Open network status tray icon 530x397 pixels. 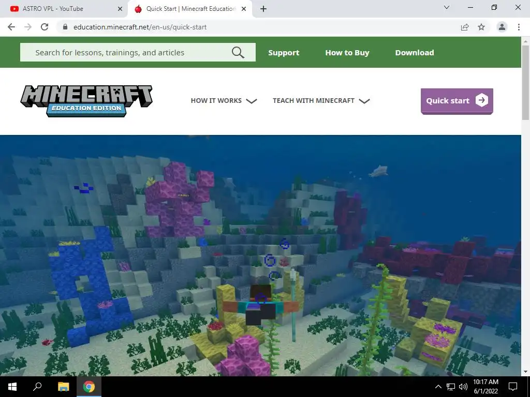click(x=451, y=387)
